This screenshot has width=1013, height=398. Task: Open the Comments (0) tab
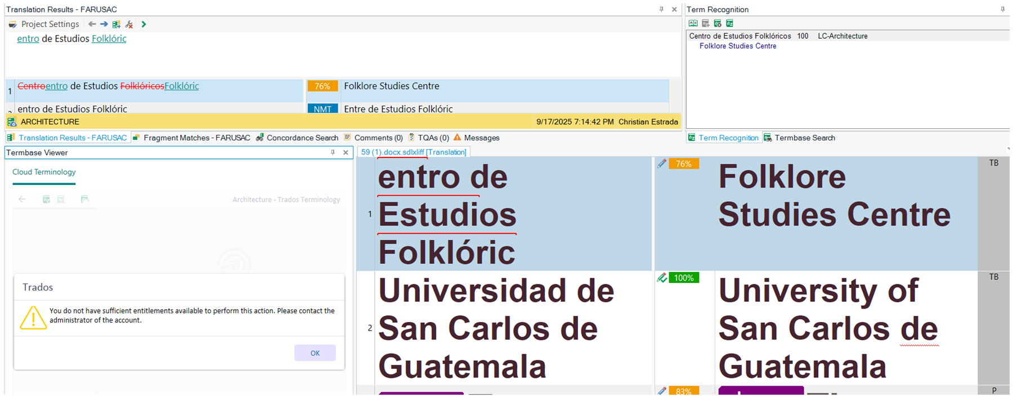point(374,138)
